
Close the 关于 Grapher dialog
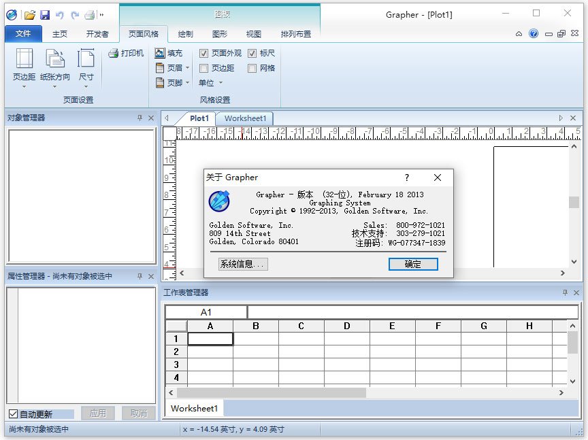pos(437,177)
